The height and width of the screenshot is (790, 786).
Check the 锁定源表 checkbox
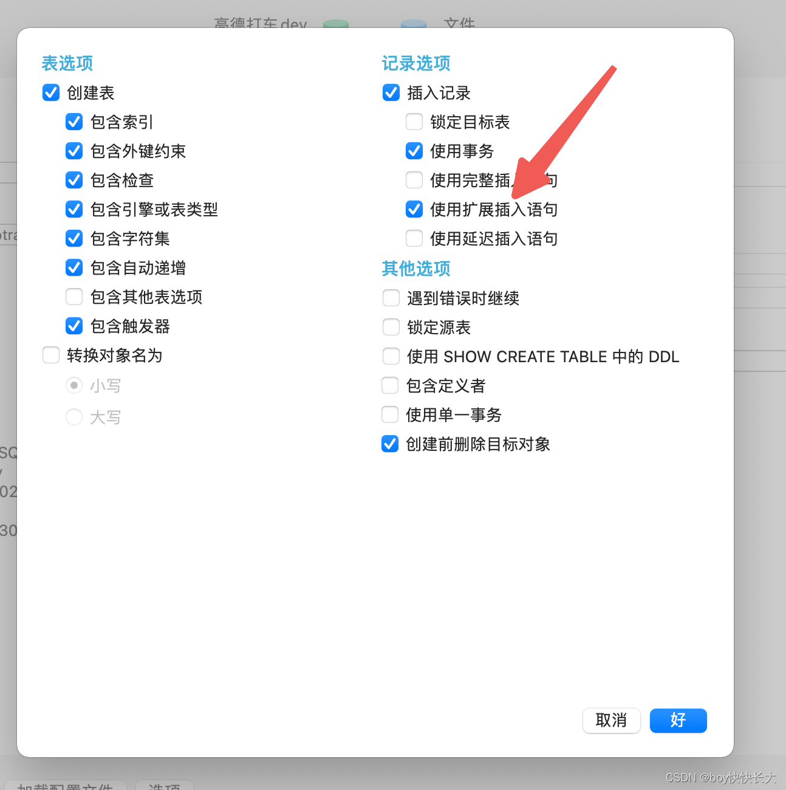(x=391, y=327)
